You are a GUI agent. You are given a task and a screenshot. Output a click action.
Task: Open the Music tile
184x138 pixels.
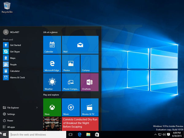pos(71,107)
